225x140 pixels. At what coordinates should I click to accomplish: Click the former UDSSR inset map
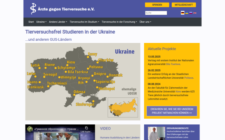click(123, 108)
